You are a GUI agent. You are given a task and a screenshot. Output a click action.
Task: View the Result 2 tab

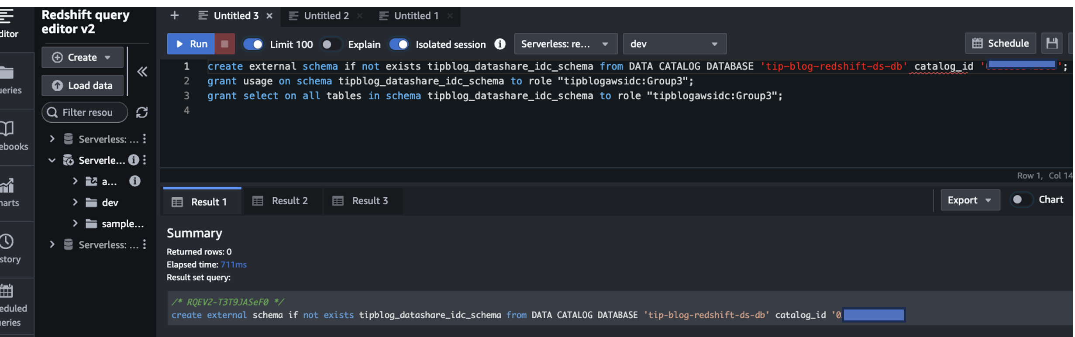(x=282, y=201)
